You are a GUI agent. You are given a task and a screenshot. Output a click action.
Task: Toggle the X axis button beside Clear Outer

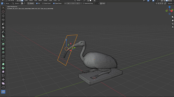[x=69, y=3]
